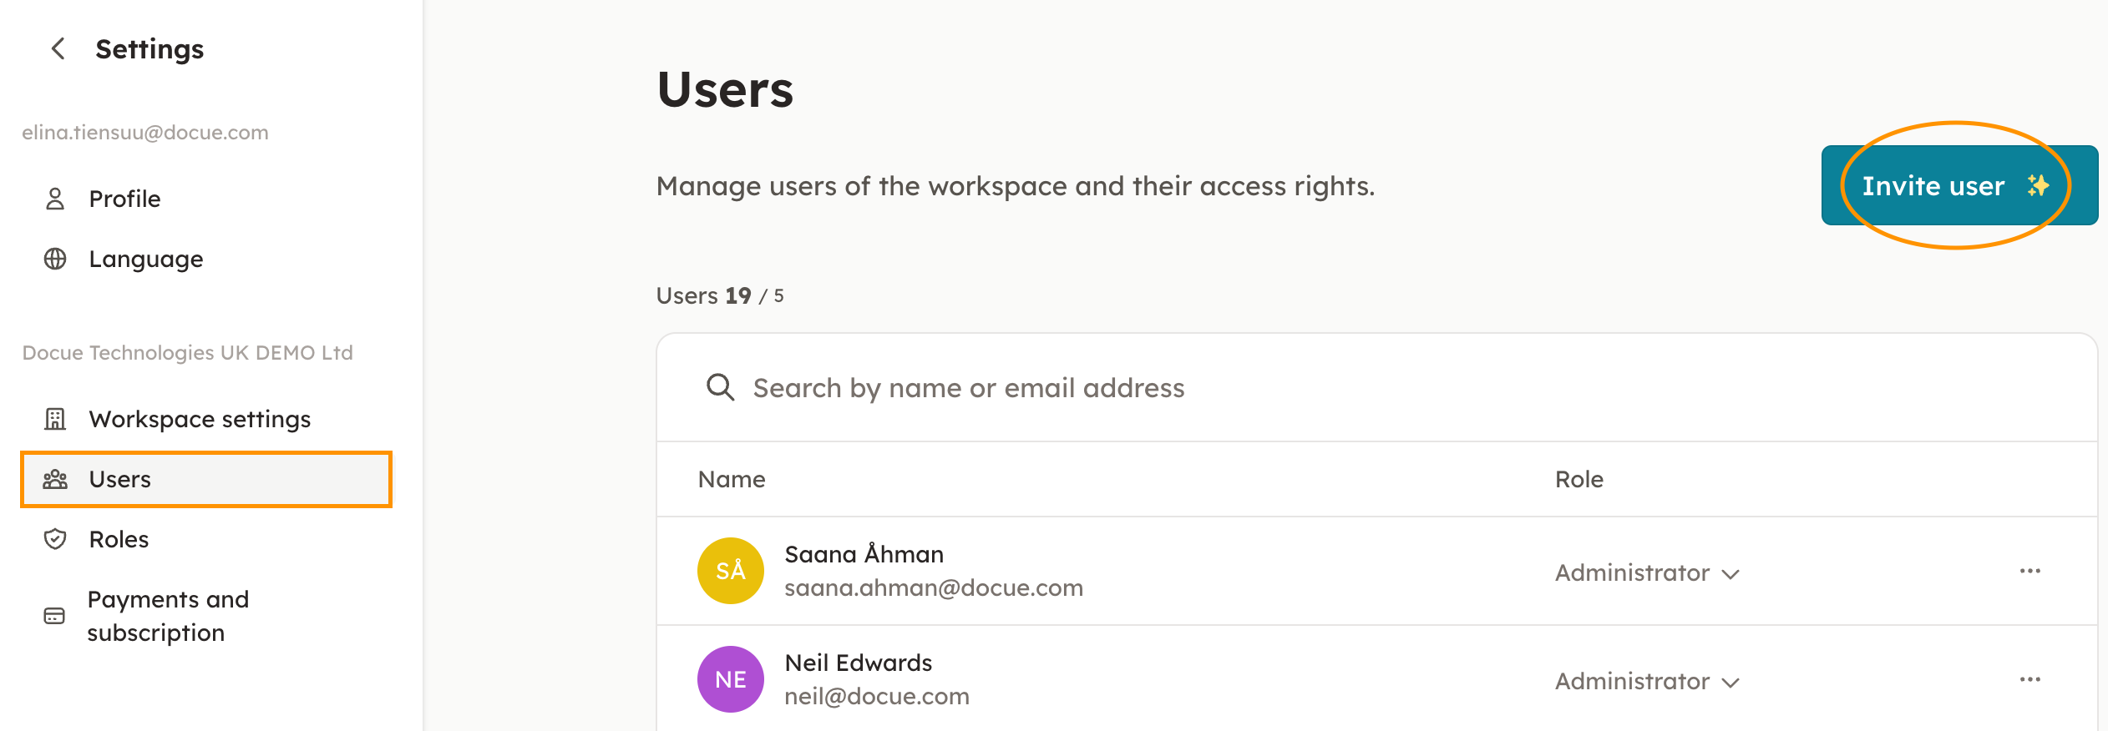Open the more options menu for Saana Åhman
This screenshot has width=2108, height=731.
click(2029, 571)
